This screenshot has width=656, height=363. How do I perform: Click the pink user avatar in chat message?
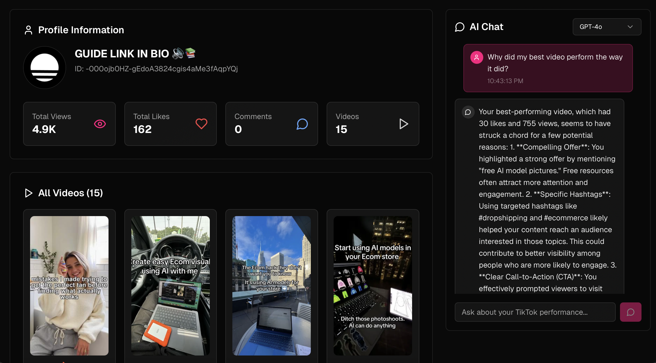(477, 57)
